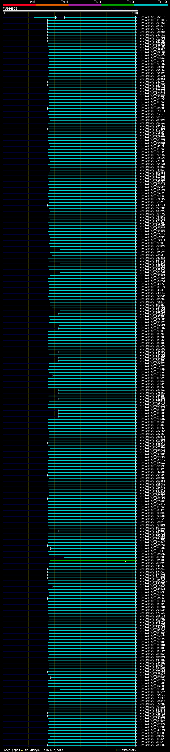Click the red ~20% identity color segment

coord(19,5)
